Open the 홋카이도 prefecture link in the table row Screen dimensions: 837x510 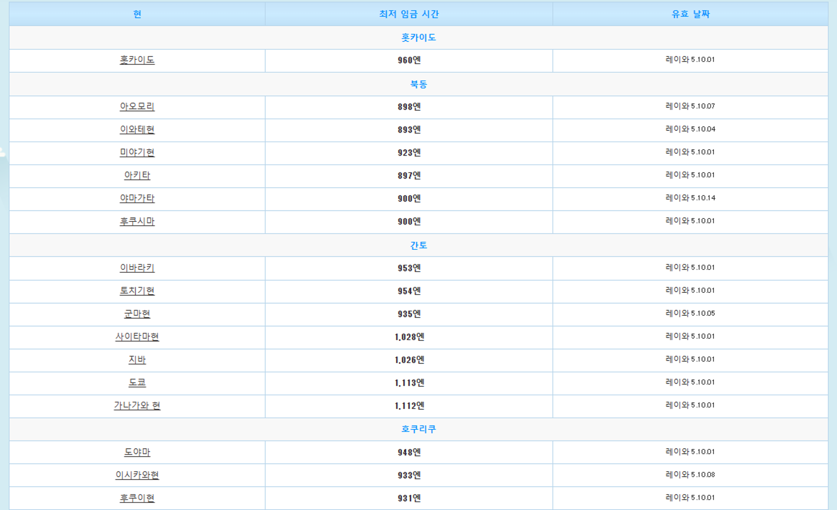[137, 60]
